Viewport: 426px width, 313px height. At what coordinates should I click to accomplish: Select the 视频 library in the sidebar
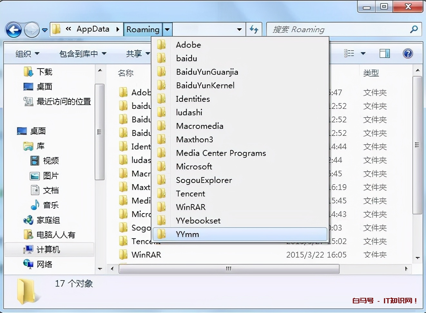51,161
